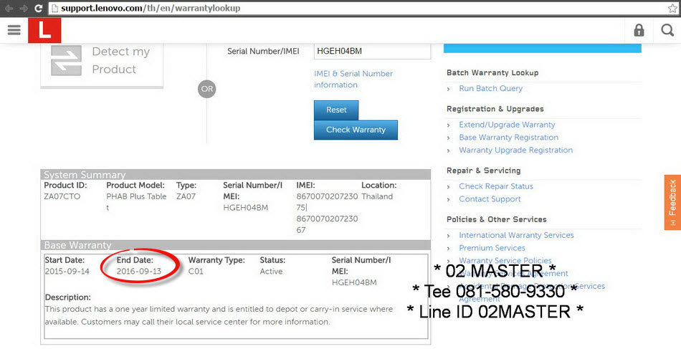Click the Detect my Product text

coord(120,60)
